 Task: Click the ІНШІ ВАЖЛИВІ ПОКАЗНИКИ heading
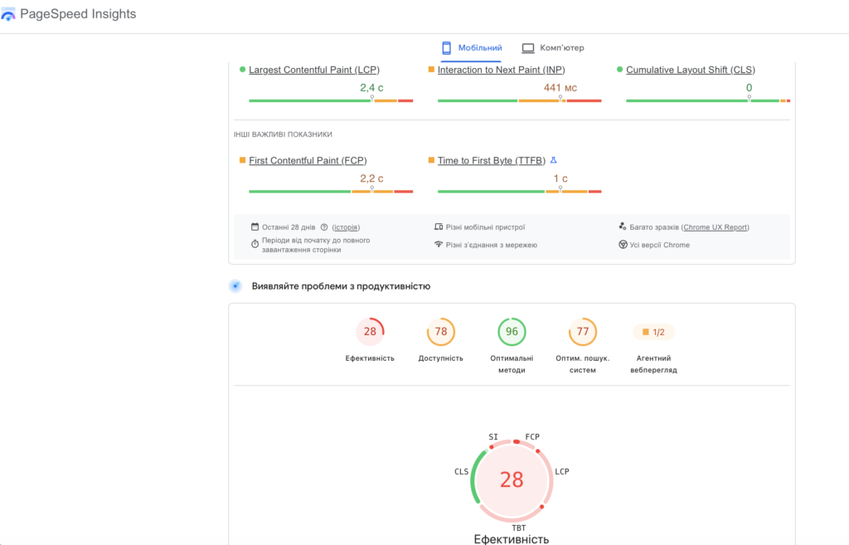283,134
